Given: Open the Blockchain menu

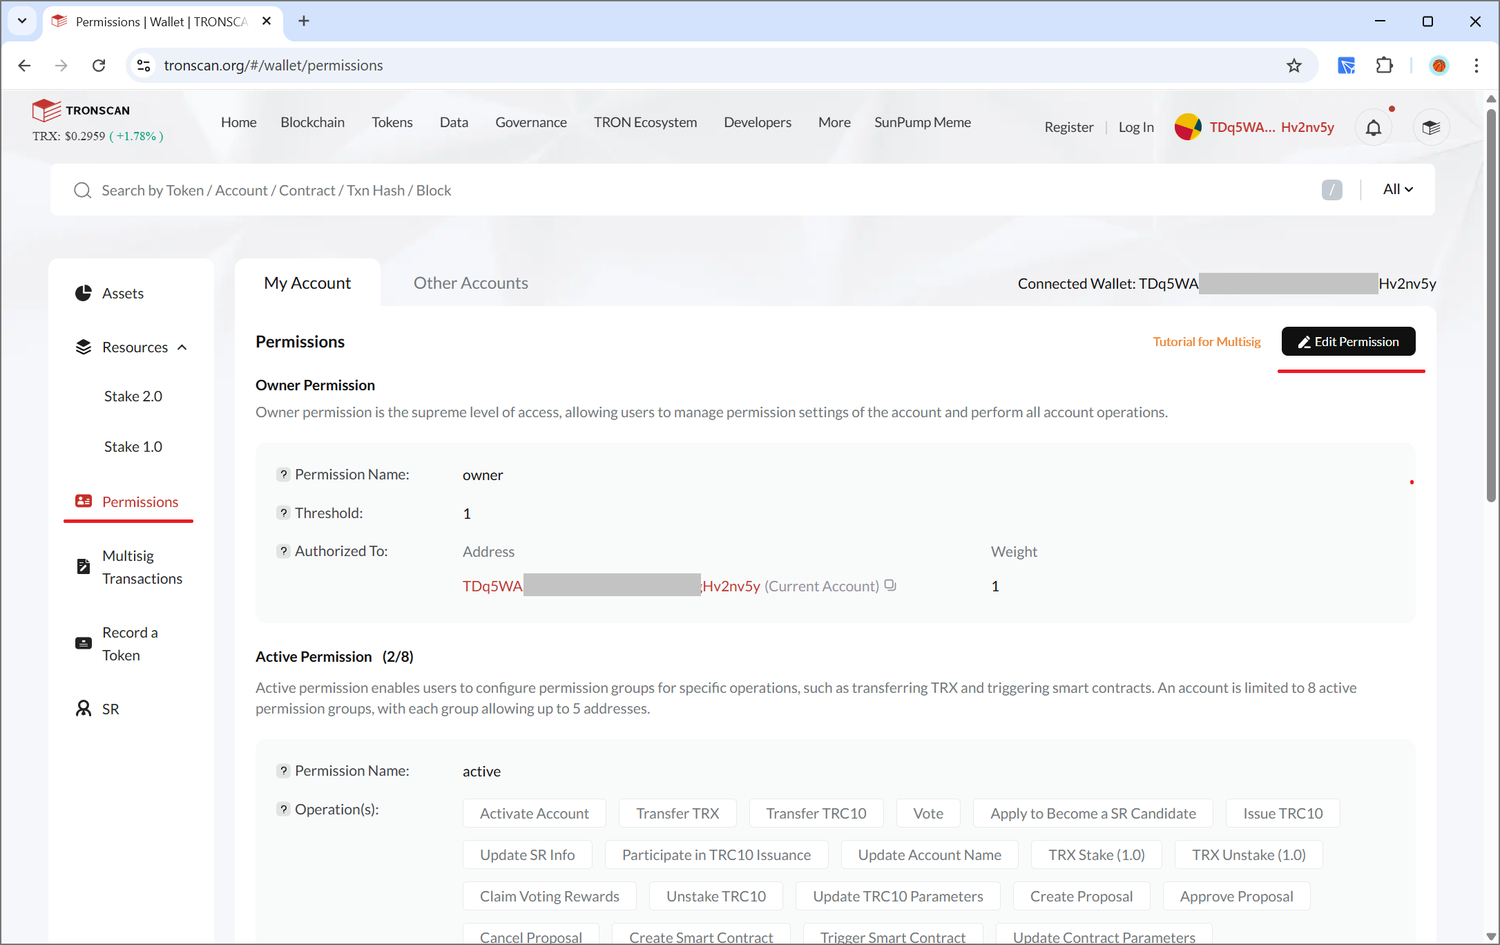Looking at the screenshot, I should 312,122.
